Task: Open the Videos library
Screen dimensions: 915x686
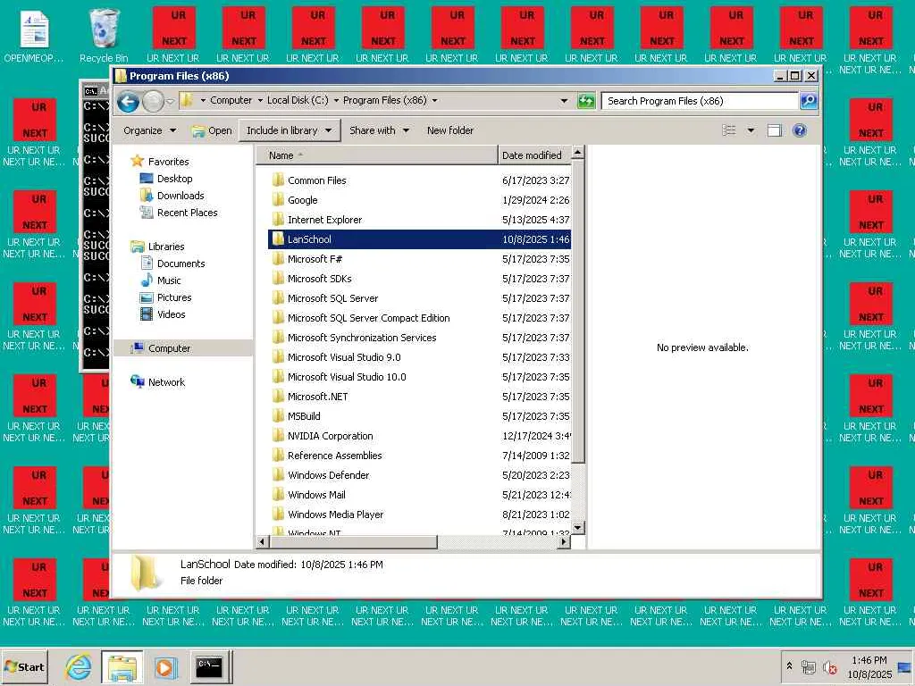Action: (x=171, y=314)
